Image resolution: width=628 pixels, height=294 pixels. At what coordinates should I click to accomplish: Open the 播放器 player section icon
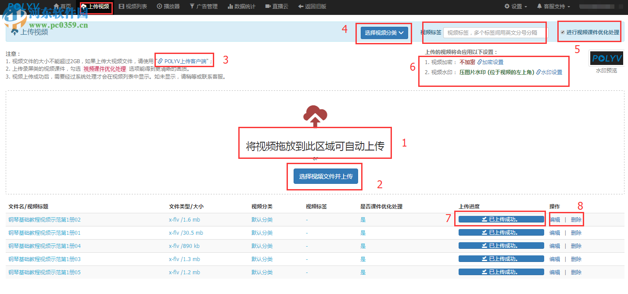coord(159,6)
